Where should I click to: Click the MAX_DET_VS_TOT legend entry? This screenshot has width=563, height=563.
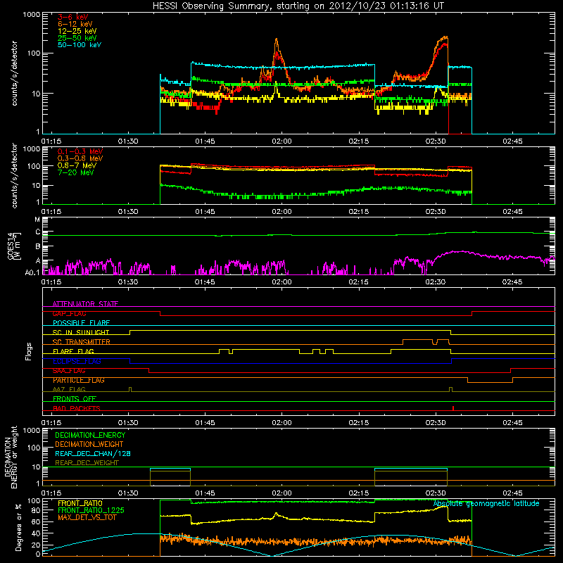coord(87,517)
